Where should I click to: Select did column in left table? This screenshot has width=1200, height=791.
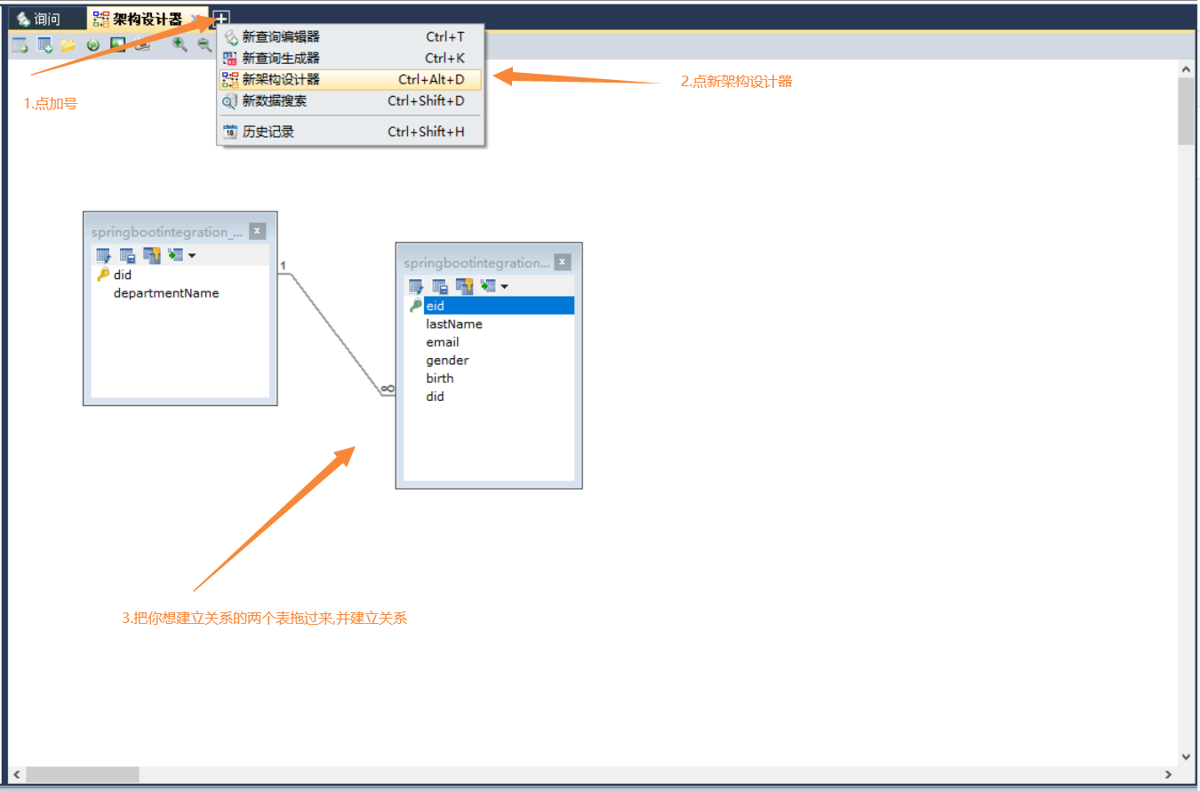coord(123,275)
